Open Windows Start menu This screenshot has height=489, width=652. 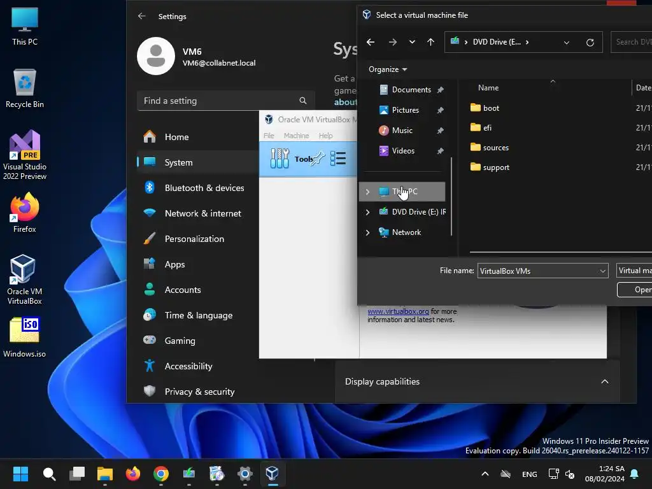pos(20,474)
